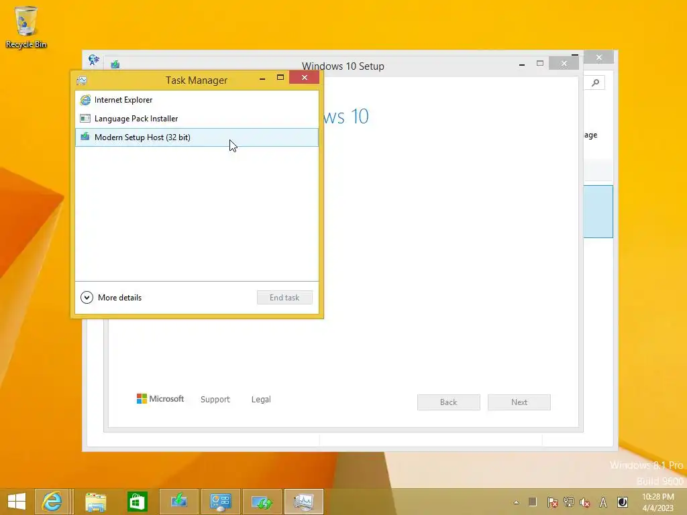The width and height of the screenshot is (687, 515).
Task: Switch to Windows 10 Setup taskbar icon
Action: tap(178, 502)
